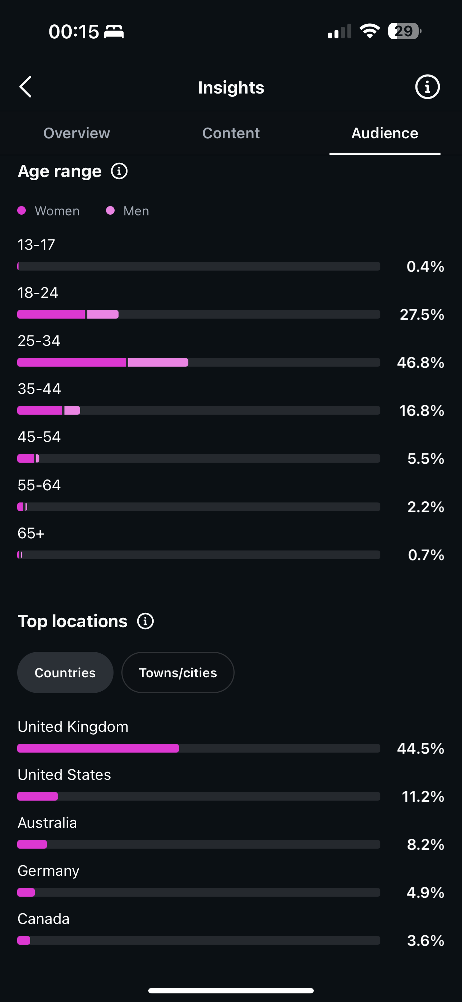Tap the Age range info icon
This screenshot has height=1002, width=462.
tap(119, 171)
